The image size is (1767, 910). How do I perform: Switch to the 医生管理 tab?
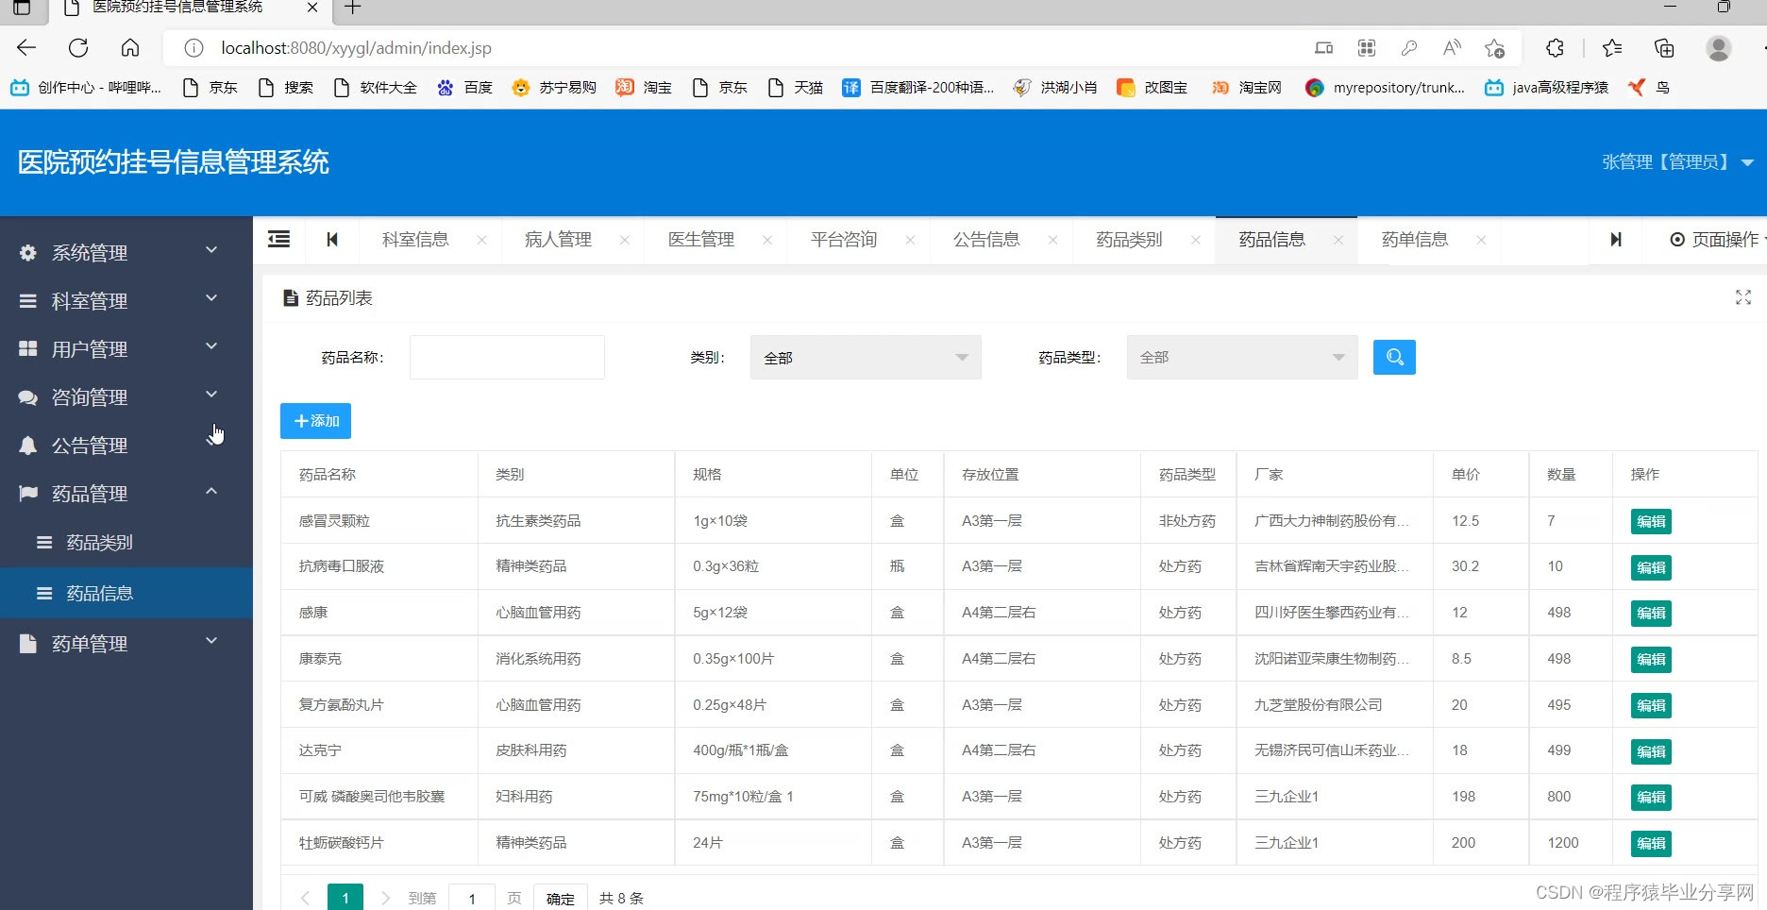pos(701,240)
